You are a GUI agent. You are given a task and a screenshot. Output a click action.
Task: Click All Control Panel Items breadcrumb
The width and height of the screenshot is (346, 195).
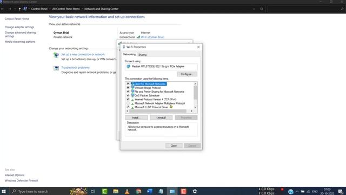pos(66,9)
